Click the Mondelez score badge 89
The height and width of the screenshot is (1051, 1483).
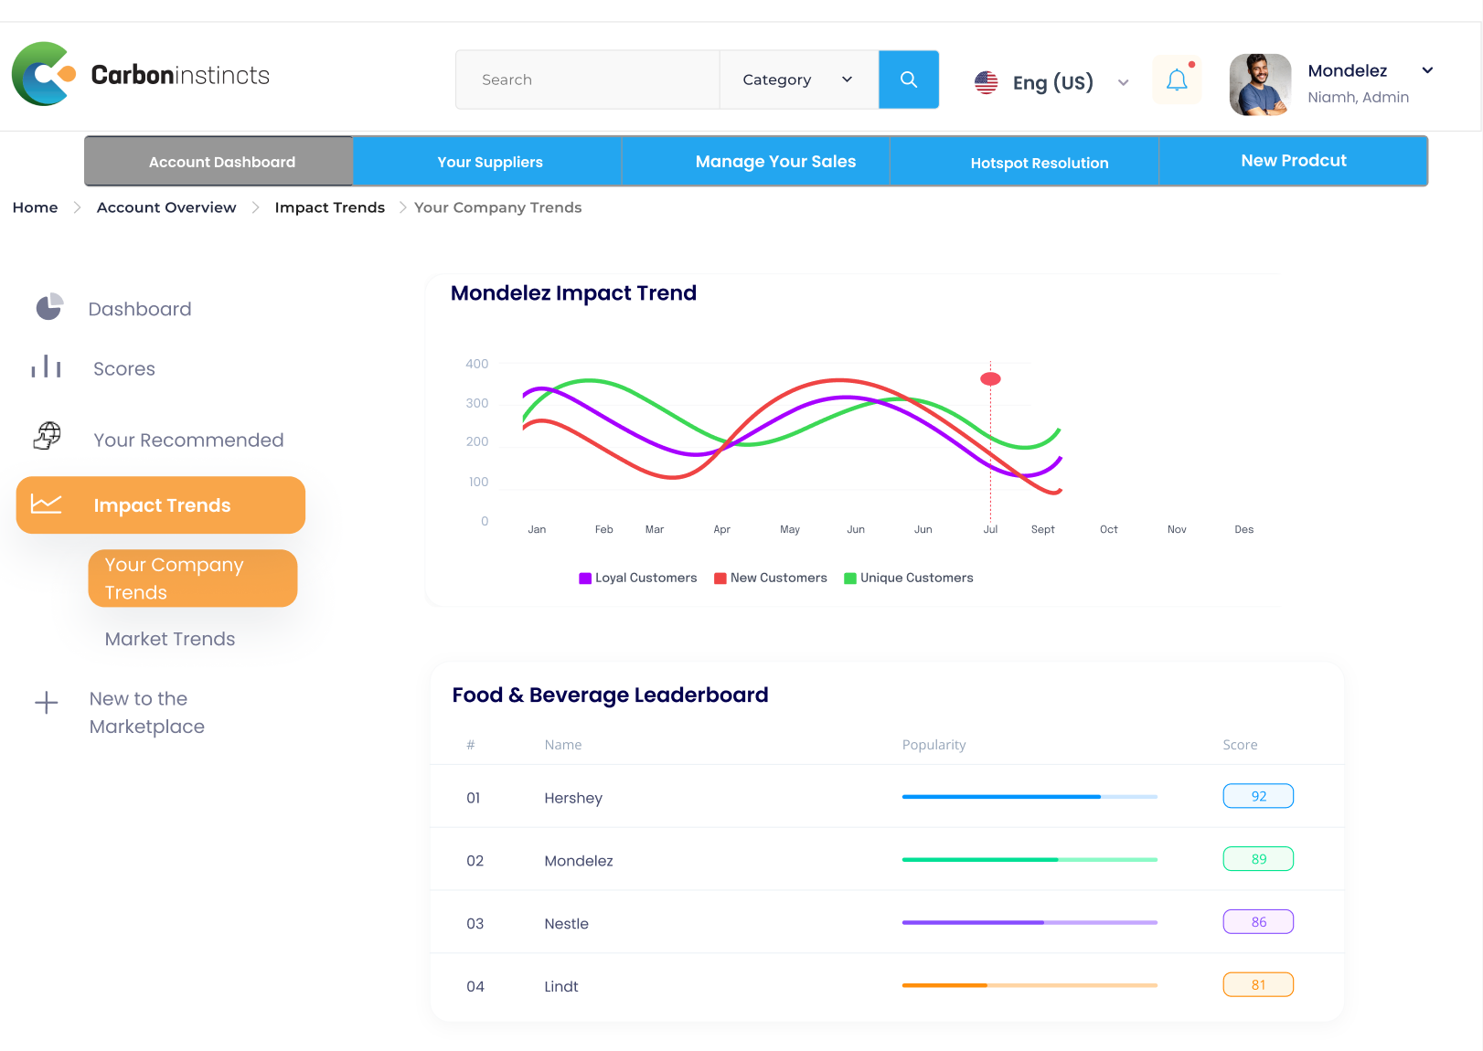[x=1258, y=859]
